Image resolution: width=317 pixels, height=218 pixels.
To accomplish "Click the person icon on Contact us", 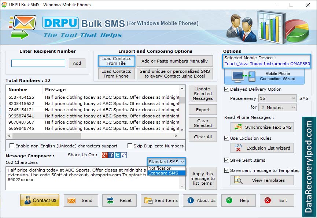I will coord(28,200).
